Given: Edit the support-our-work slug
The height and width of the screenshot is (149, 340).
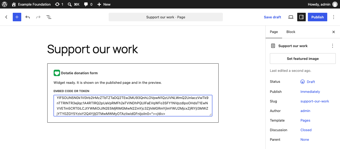Looking at the screenshot, I should point(315,101).
